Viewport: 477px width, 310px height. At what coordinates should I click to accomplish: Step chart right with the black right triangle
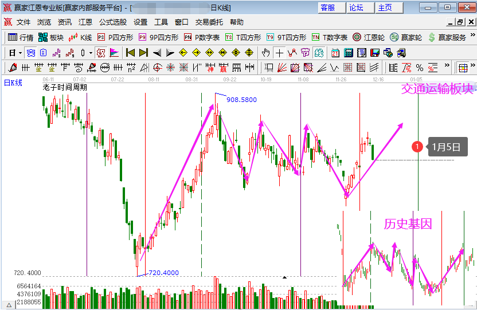pyautogui.click(x=170, y=53)
